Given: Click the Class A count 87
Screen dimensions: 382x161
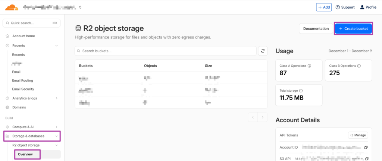Looking at the screenshot, I should (x=283, y=73).
